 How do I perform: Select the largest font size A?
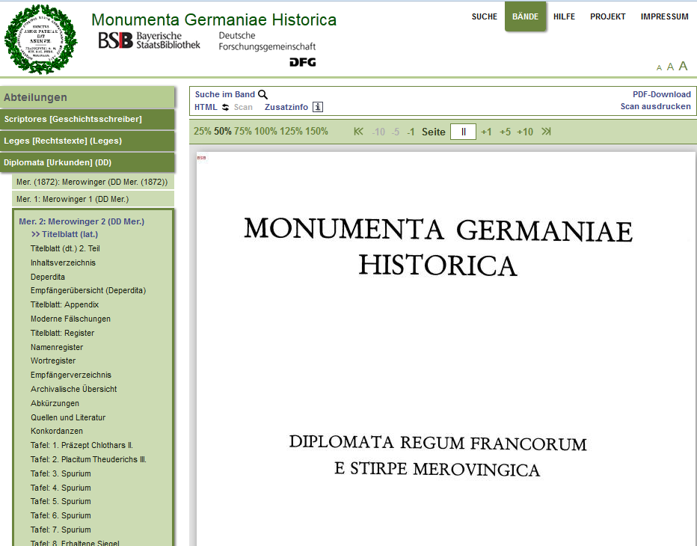tap(683, 66)
